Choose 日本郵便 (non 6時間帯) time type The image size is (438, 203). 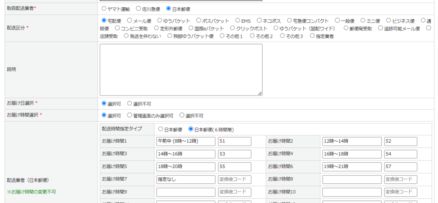160,129
